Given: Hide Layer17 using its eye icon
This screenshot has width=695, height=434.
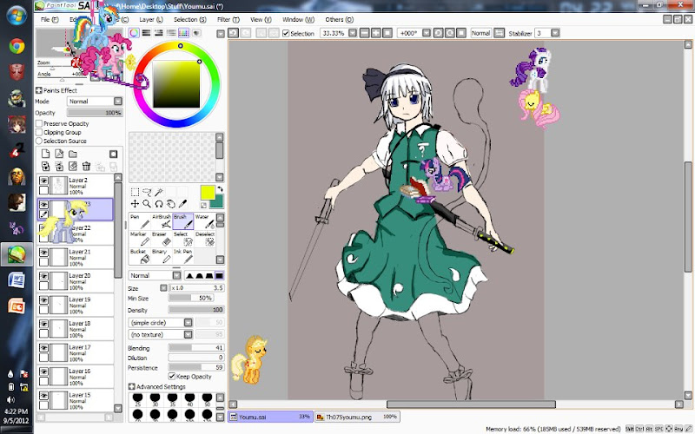Looking at the screenshot, I should point(43,348).
